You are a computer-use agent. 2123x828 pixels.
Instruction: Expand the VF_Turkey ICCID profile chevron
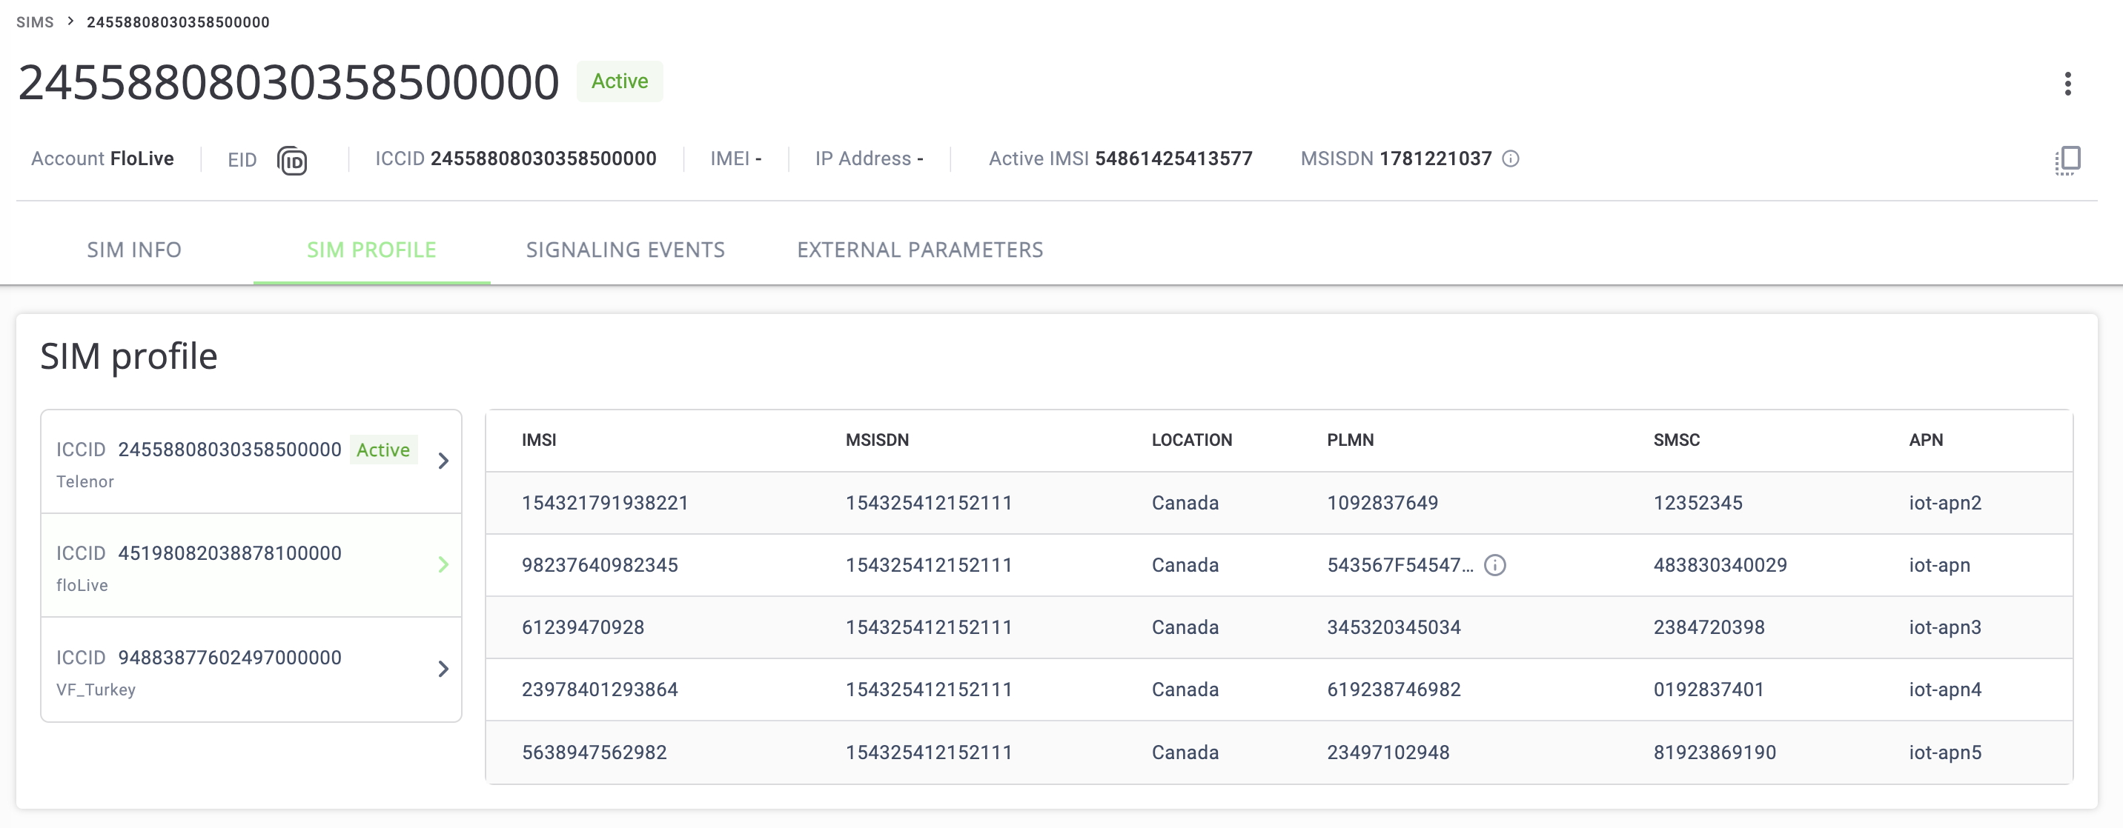pyautogui.click(x=443, y=670)
